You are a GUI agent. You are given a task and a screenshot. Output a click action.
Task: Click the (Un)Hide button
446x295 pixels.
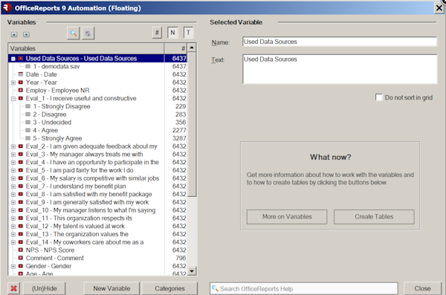click(x=44, y=288)
